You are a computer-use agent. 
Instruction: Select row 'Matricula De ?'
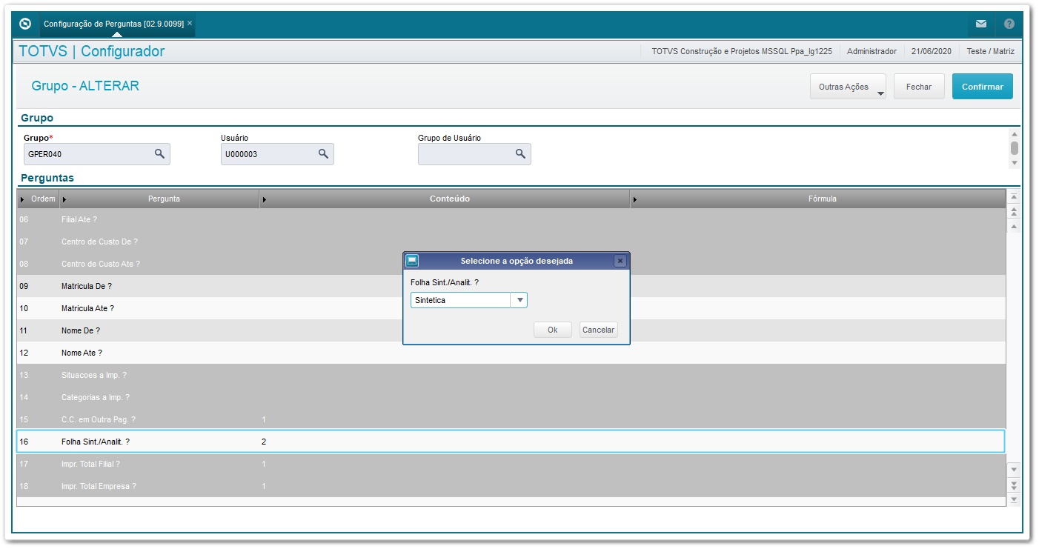511,286
